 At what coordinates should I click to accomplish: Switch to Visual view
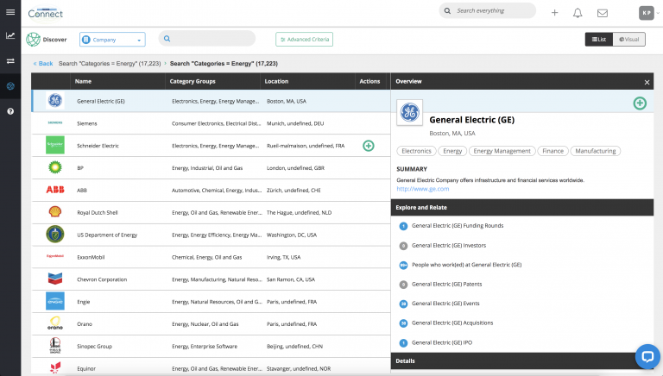628,39
